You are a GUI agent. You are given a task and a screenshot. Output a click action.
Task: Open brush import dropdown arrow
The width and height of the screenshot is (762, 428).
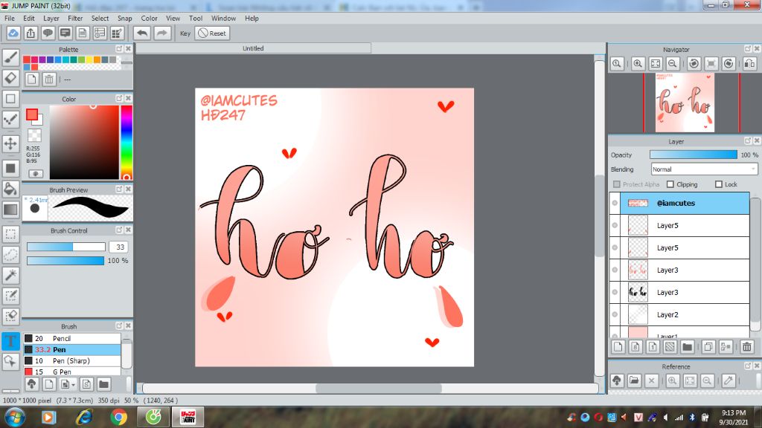click(x=73, y=385)
